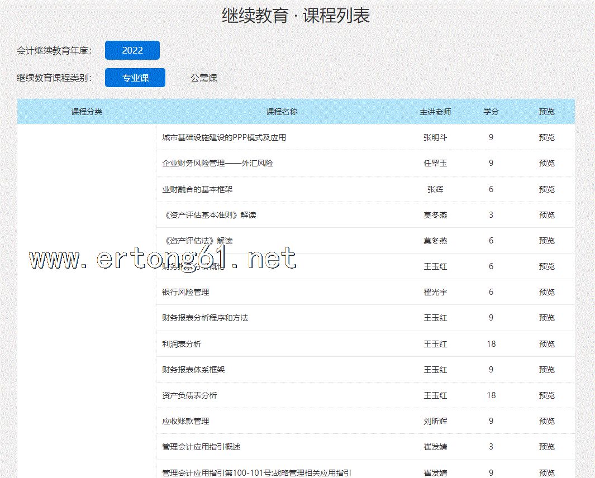Preview the 城市基础设施建设的PPP模式及应用 course
The height and width of the screenshot is (478, 595).
[x=546, y=137]
